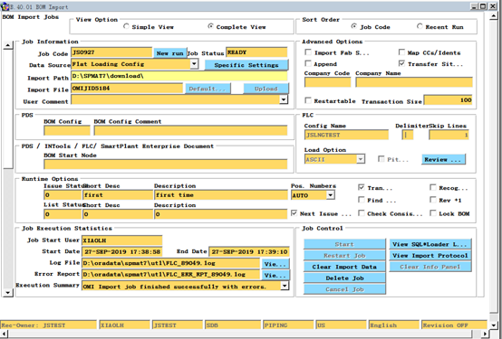Click the 'first time' Description field
The image size is (502, 339).
point(221,195)
